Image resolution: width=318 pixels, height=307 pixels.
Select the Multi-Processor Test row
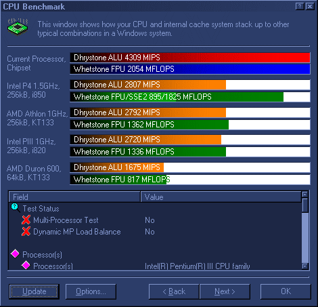[x=155, y=220]
